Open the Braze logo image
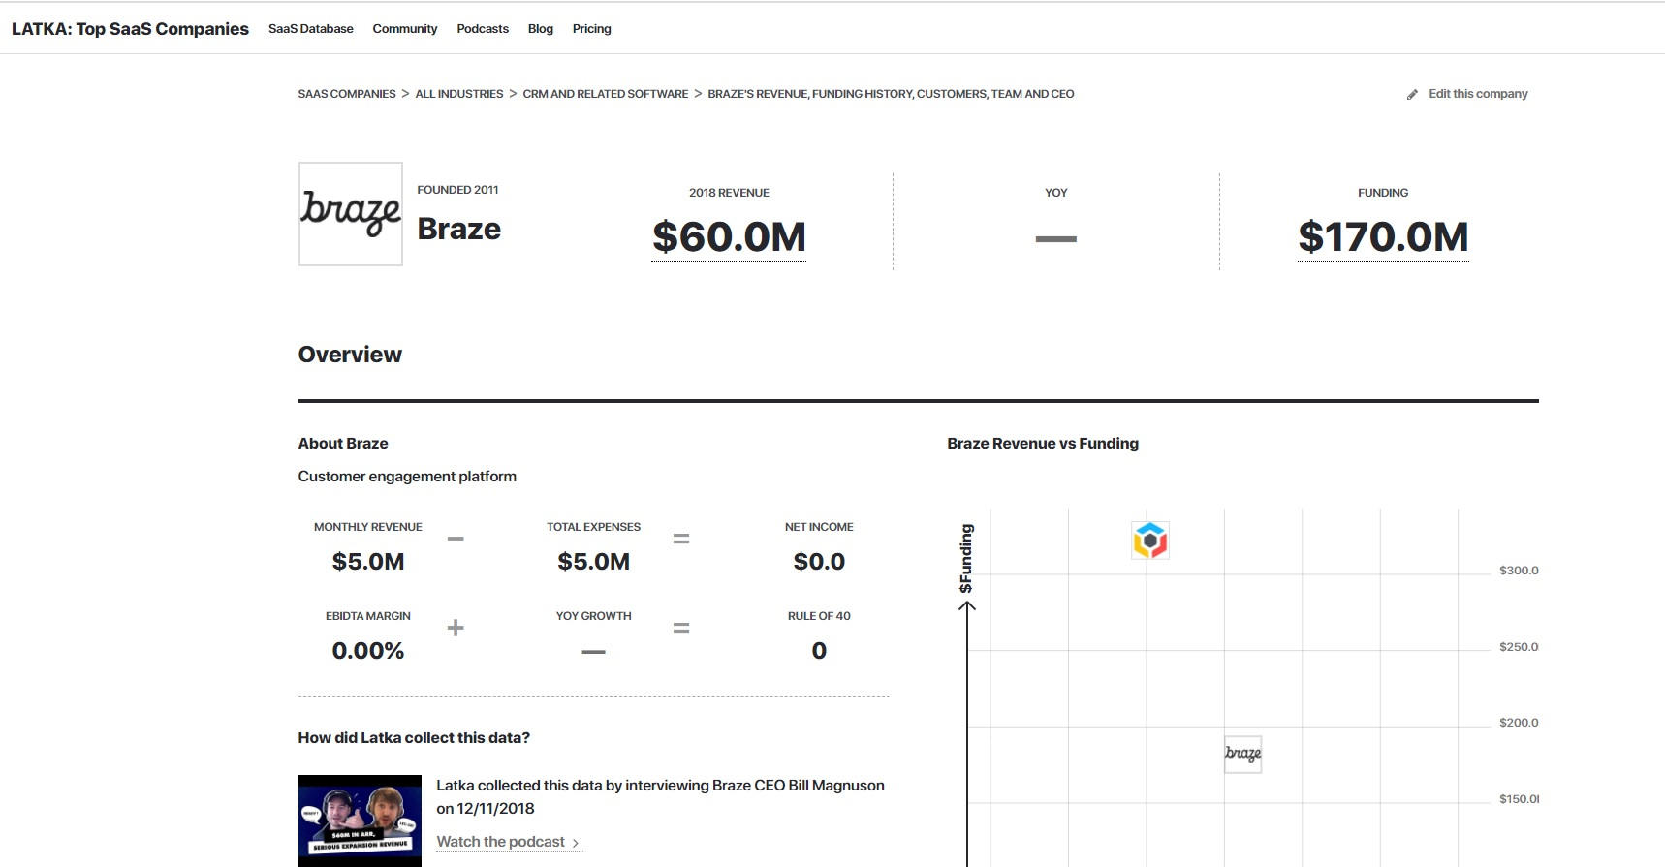The height and width of the screenshot is (867, 1665). coord(351,214)
